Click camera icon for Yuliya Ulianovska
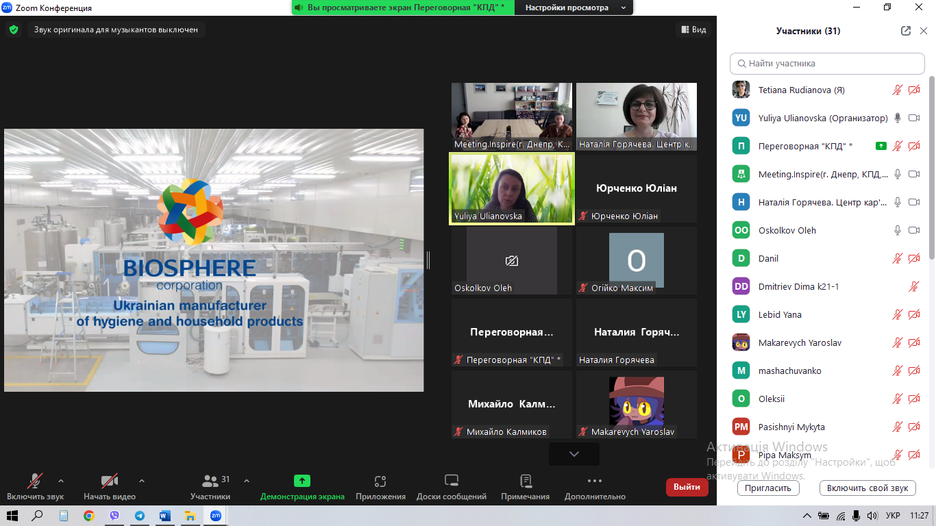 coord(914,118)
